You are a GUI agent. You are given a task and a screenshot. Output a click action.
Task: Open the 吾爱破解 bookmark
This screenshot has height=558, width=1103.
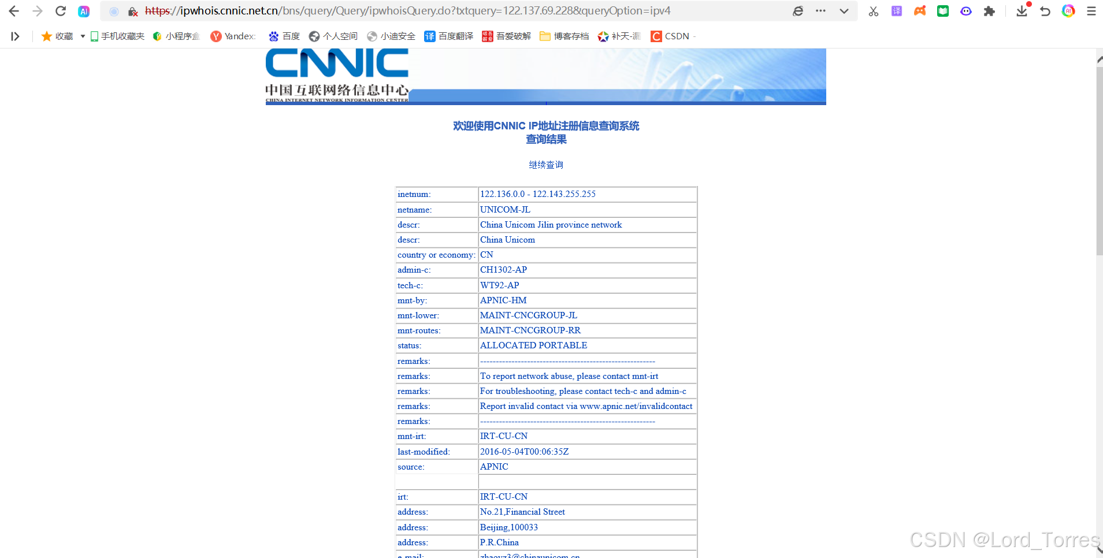pyautogui.click(x=507, y=36)
